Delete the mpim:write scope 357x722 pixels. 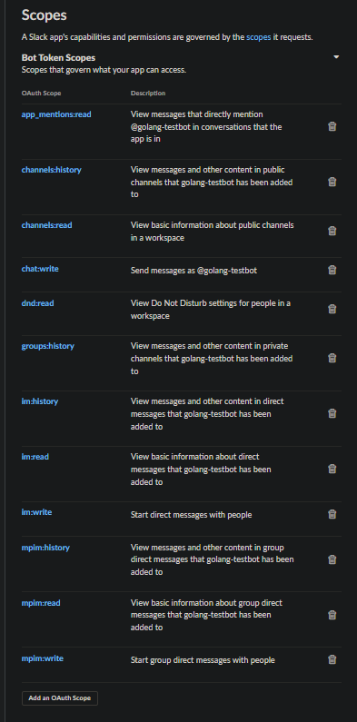(x=332, y=659)
